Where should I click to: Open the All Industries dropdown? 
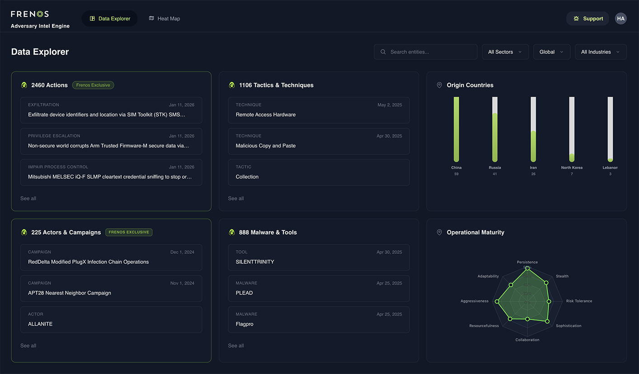point(600,51)
